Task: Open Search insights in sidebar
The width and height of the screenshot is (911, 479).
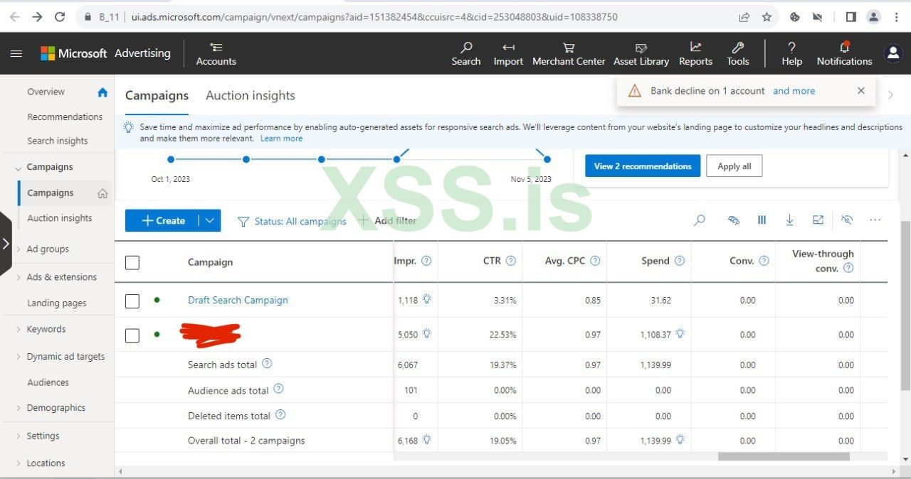Action: 58,141
